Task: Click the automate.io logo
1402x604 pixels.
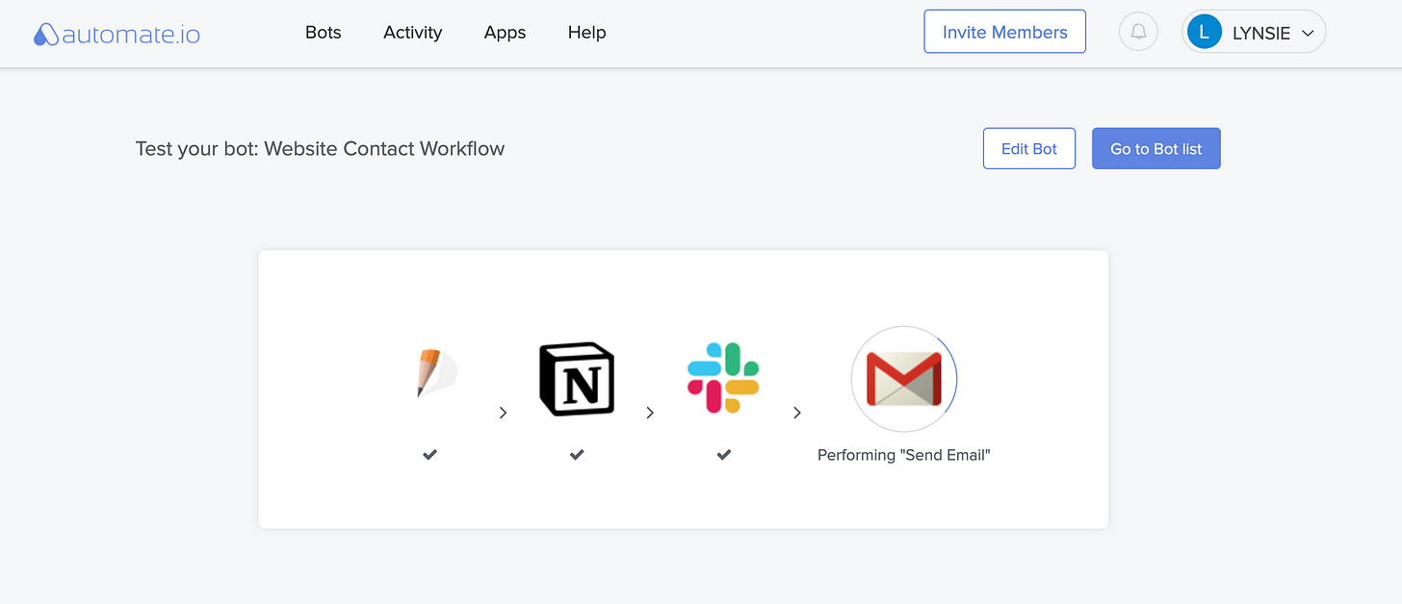Action: click(117, 35)
